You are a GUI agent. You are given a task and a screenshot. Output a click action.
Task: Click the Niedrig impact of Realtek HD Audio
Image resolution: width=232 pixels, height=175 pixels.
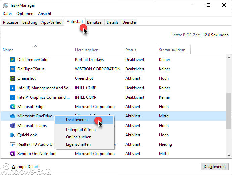coord(165,144)
